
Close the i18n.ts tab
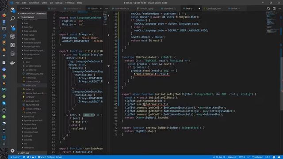(x=101, y=8)
